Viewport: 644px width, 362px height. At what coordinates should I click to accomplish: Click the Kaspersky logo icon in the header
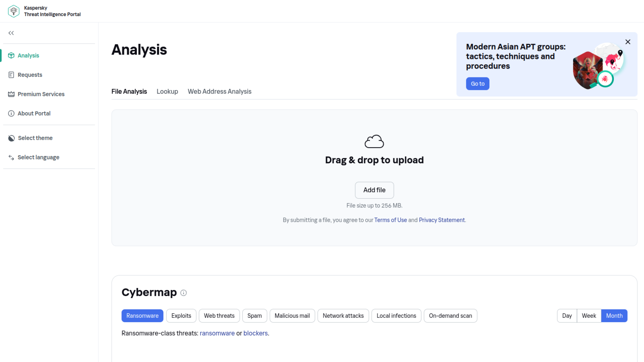point(13,11)
